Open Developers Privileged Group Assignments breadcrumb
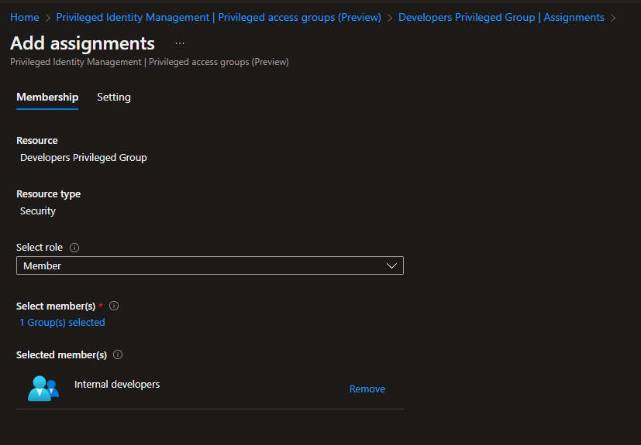The image size is (641, 445). [x=501, y=18]
